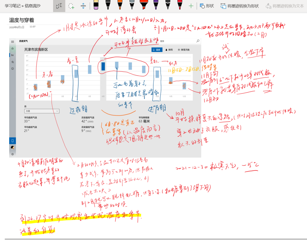307x240 pixels.
Task: Select the gray pencil tool
Action: pos(132,5)
